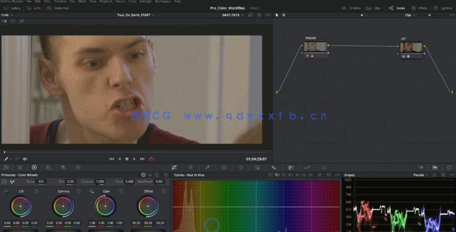Open the Blur palette
Image resolution: width=456 pixels, height=232 pixels.
tap(274, 167)
